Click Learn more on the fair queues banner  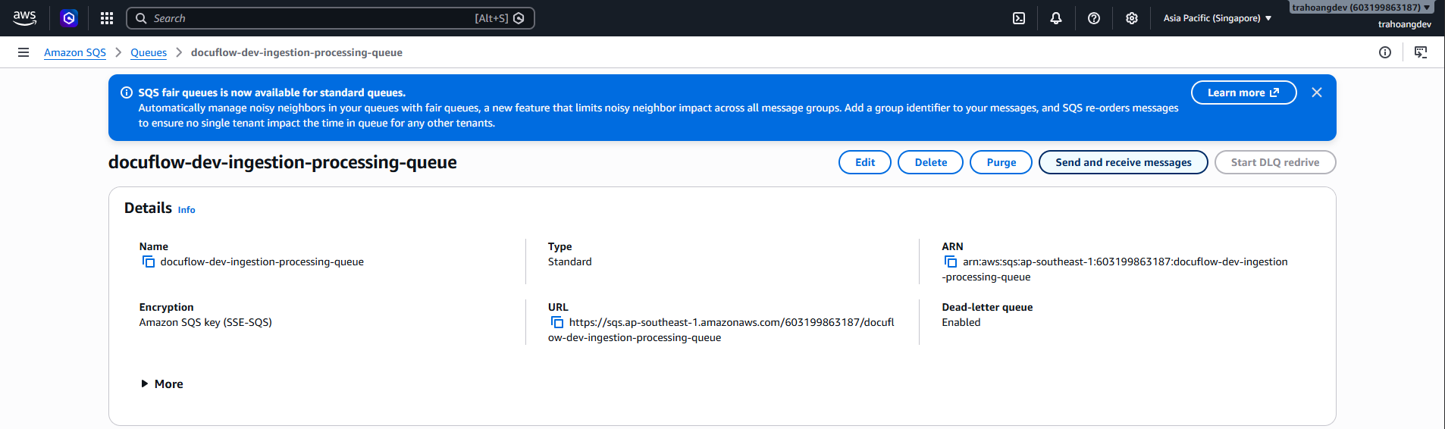pos(1243,92)
